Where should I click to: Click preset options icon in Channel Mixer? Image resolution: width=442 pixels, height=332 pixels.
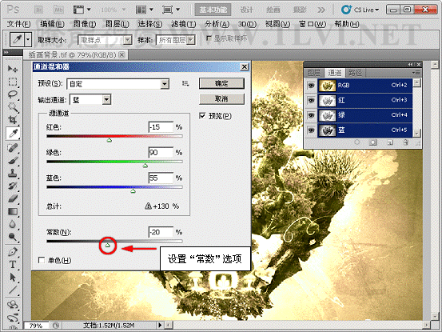pos(185,83)
